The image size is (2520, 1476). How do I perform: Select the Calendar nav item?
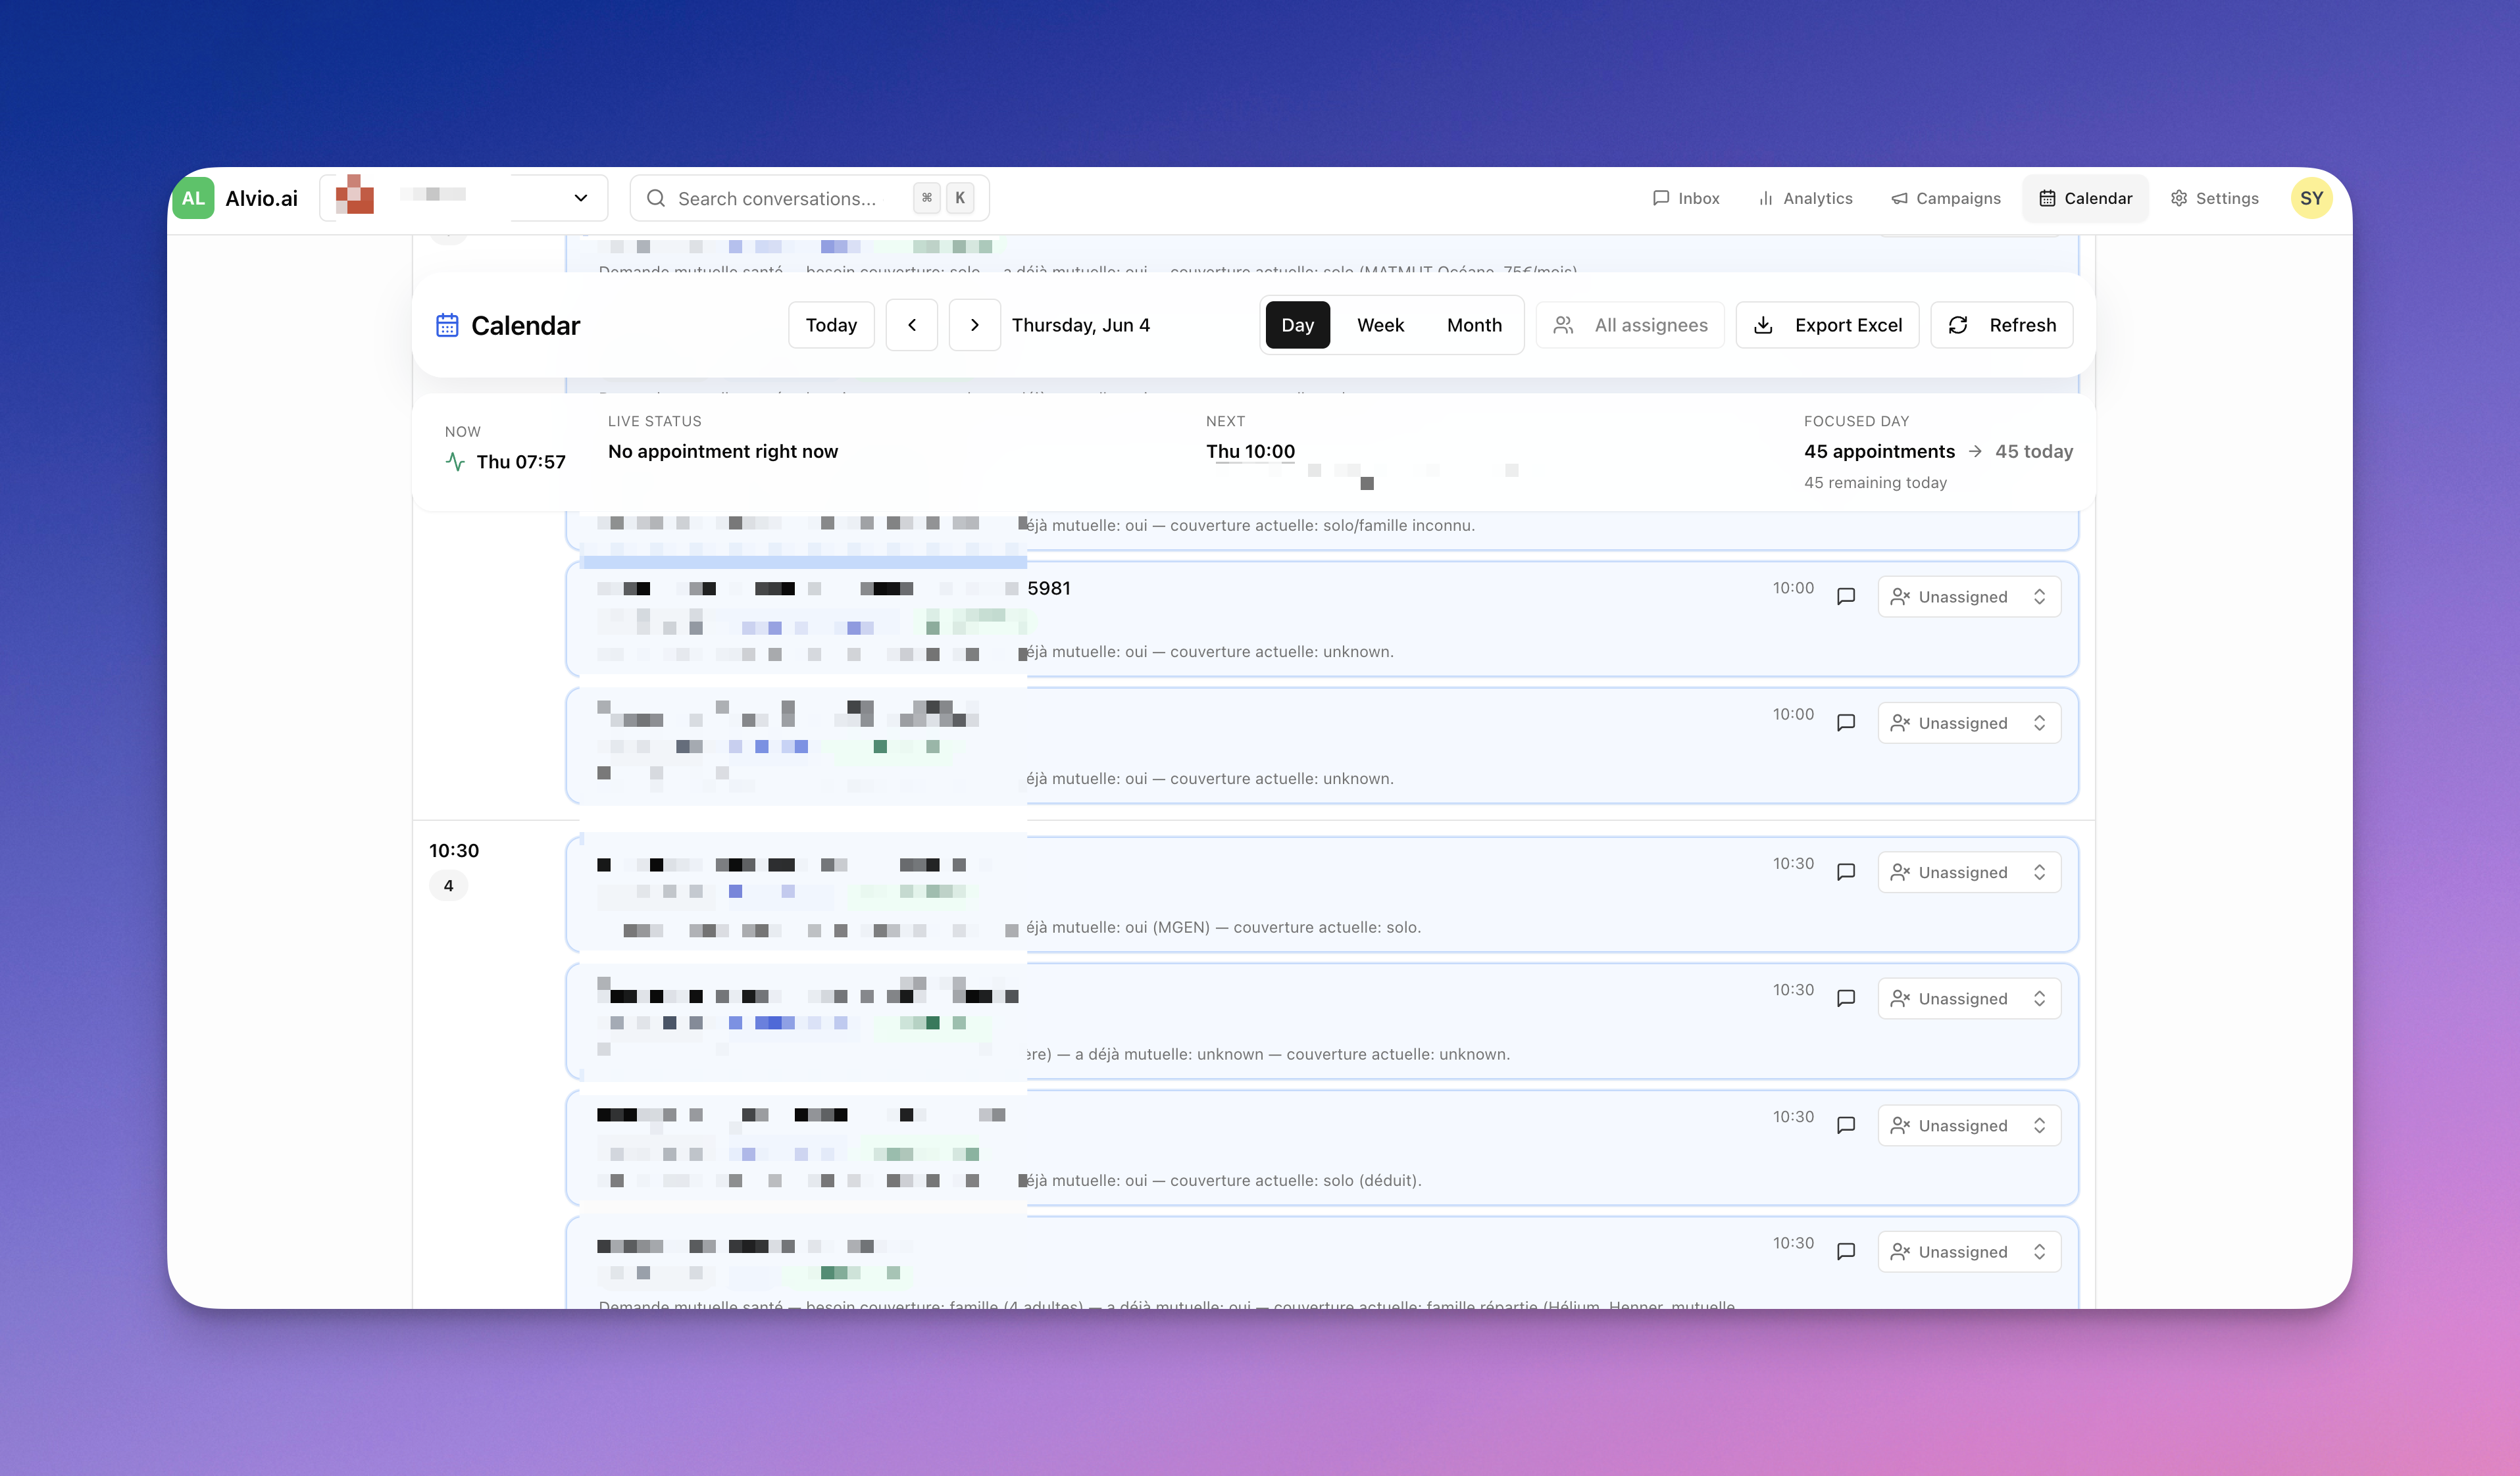pyautogui.click(x=2085, y=198)
